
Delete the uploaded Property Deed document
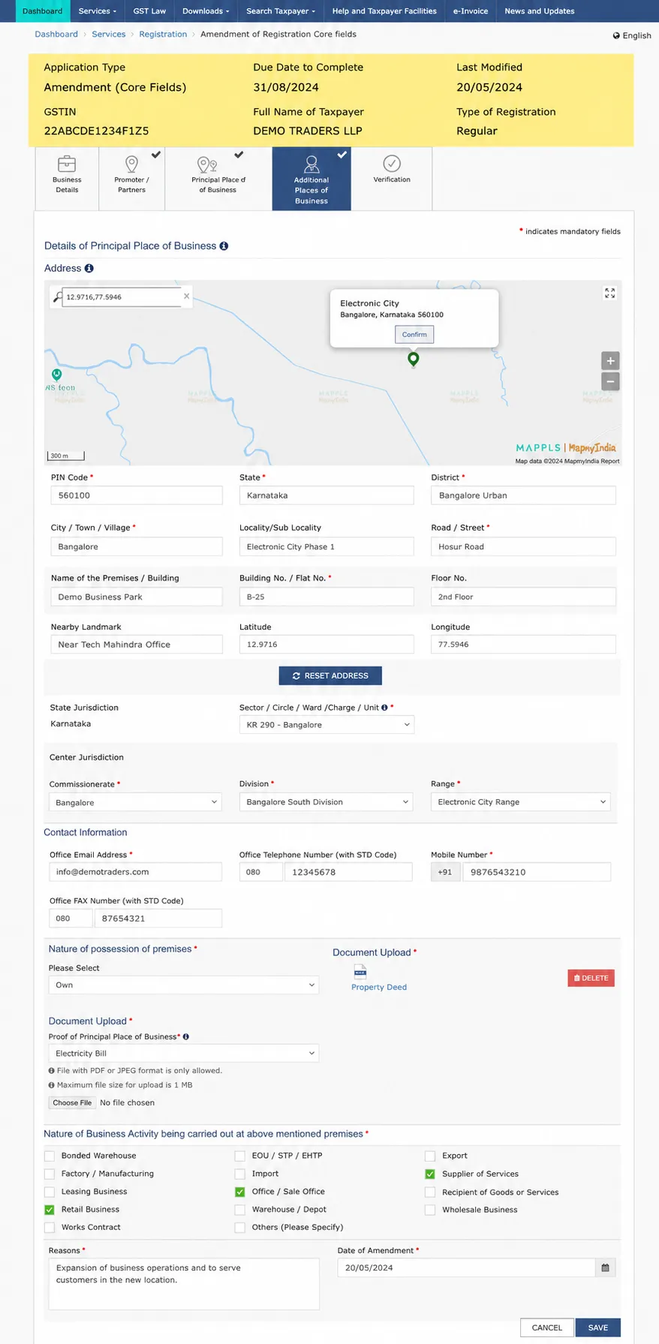(x=591, y=979)
